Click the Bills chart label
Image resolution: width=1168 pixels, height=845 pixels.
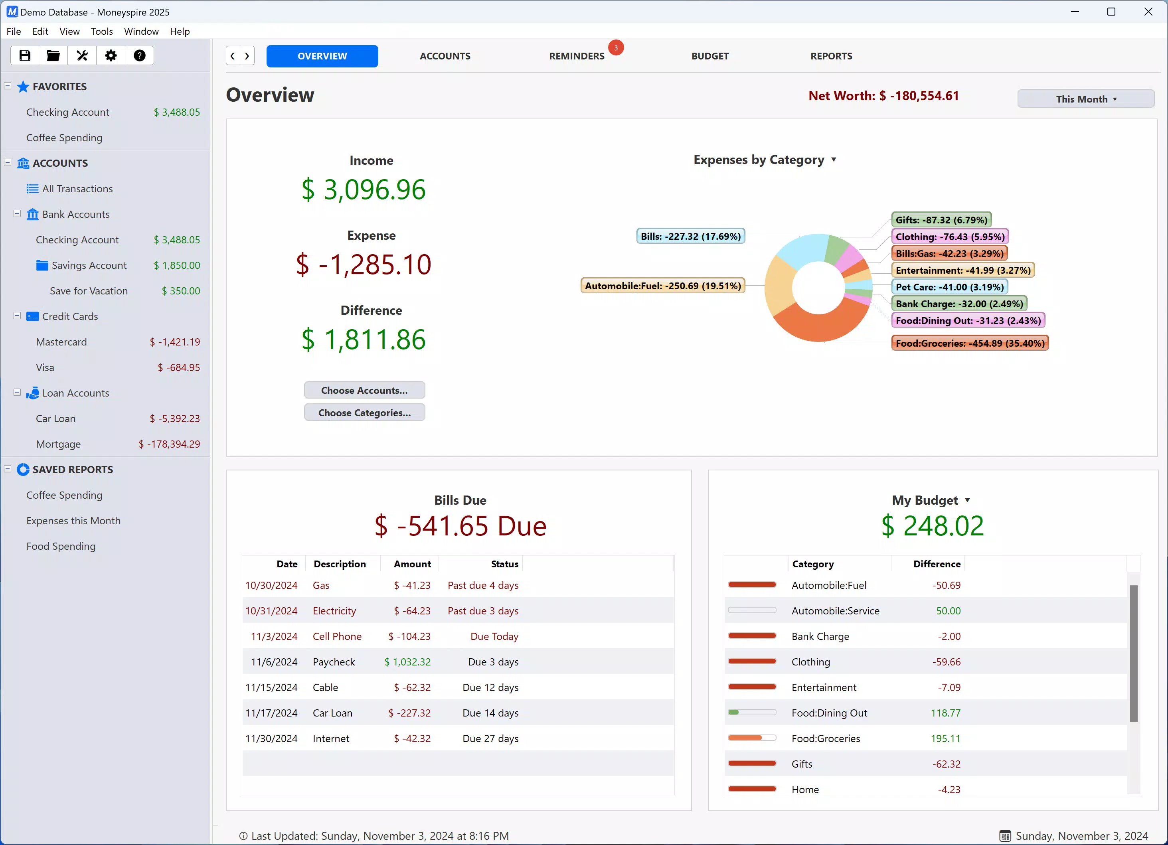point(691,236)
